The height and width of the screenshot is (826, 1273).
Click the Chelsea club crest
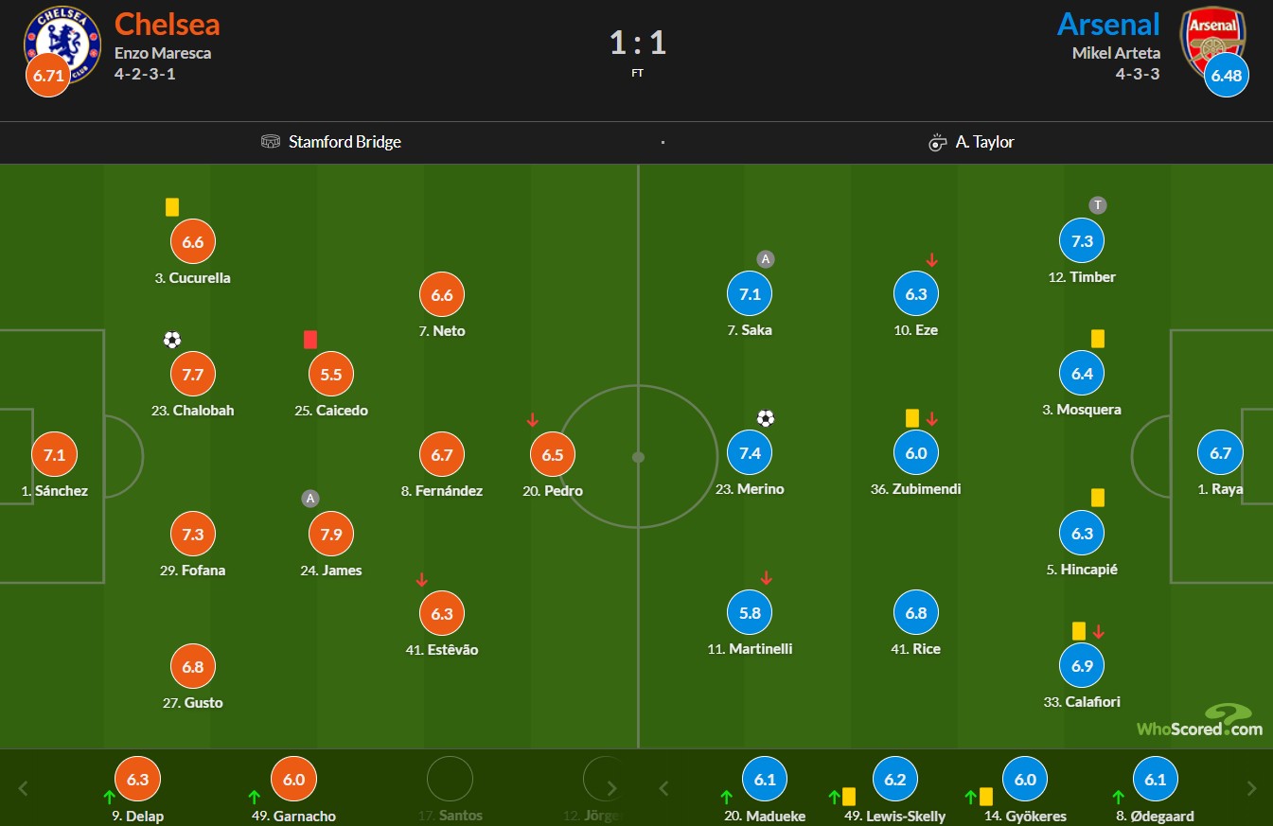(63, 41)
